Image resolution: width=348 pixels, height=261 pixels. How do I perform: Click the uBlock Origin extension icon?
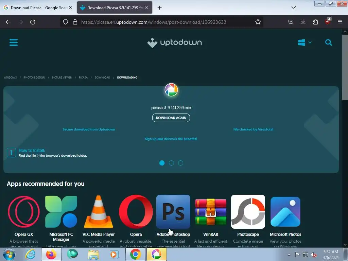coord(328,21)
